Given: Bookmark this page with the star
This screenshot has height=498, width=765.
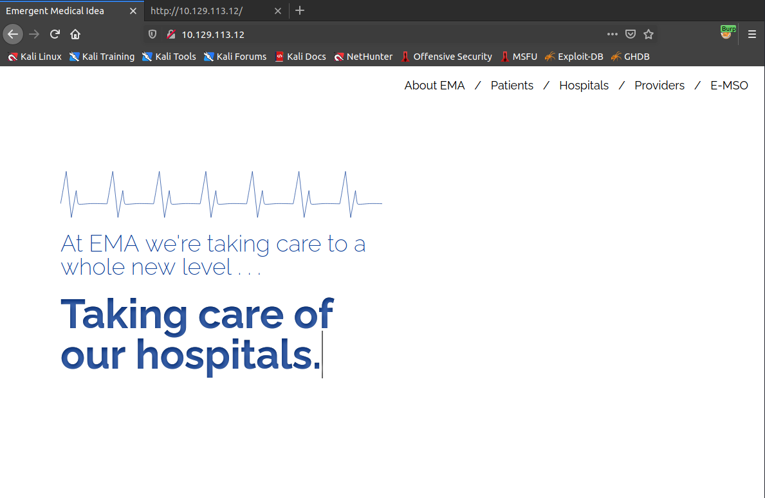Looking at the screenshot, I should click(649, 34).
